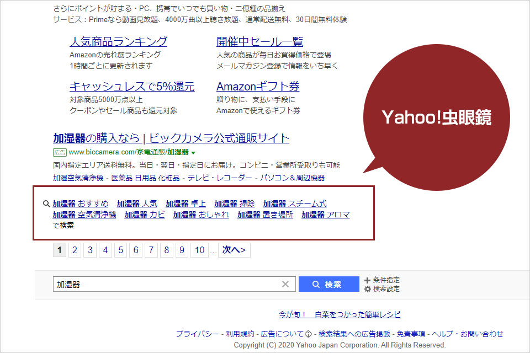This screenshot has height=353, width=530.
Task: Open プライバシー footer link
Action: (x=197, y=334)
